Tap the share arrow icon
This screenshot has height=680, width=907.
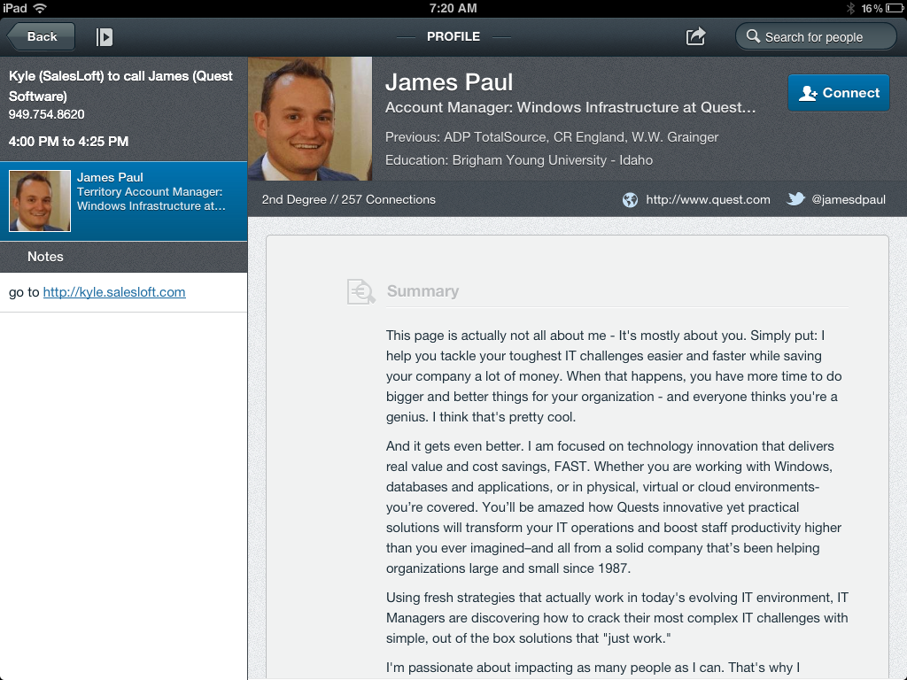pyautogui.click(x=695, y=36)
